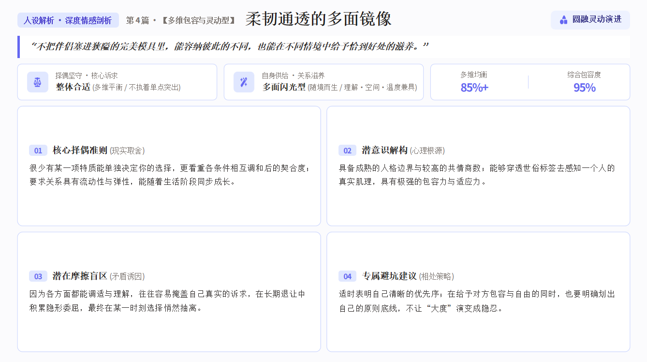Click the (相处策略) subtitle

pyautogui.click(x=437, y=276)
